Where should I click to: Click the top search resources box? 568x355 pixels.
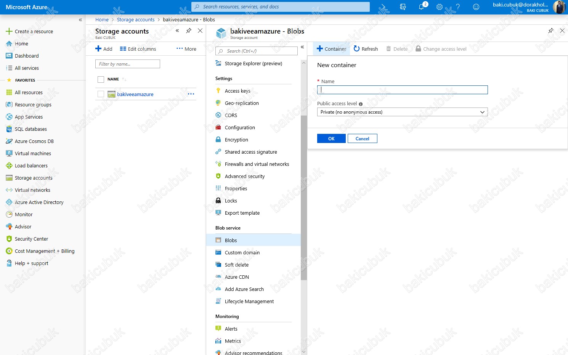pos(281,7)
